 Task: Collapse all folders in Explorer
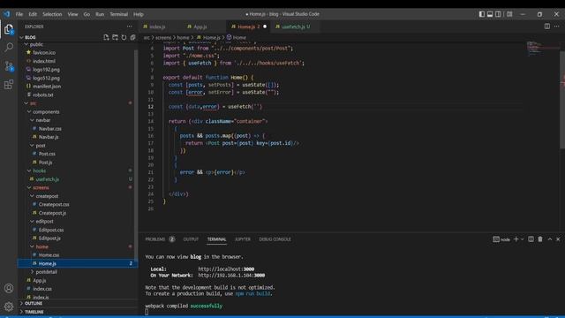(132, 37)
